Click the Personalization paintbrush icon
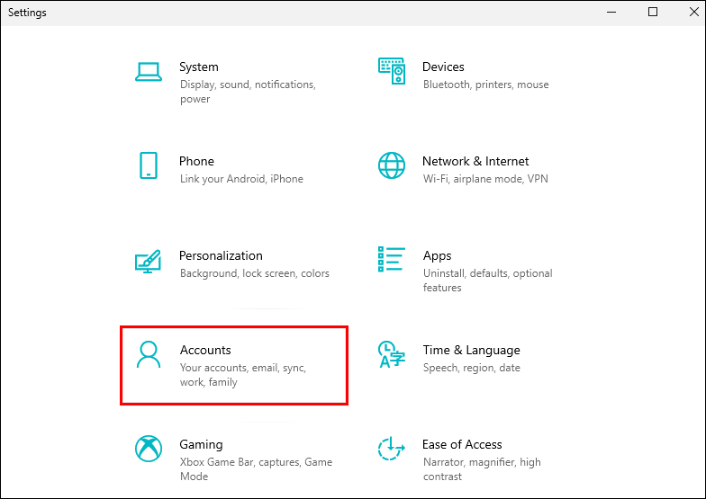This screenshot has width=706, height=499. point(148,260)
